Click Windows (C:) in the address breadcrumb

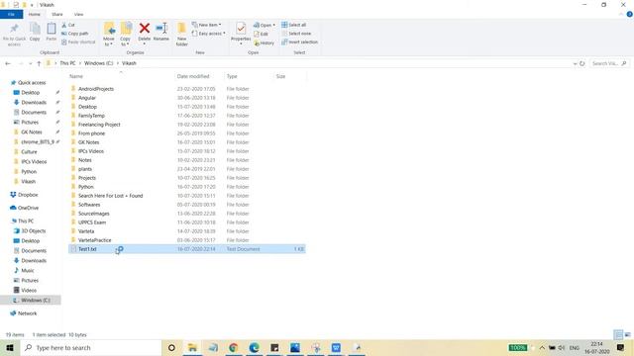coord(98,63)
